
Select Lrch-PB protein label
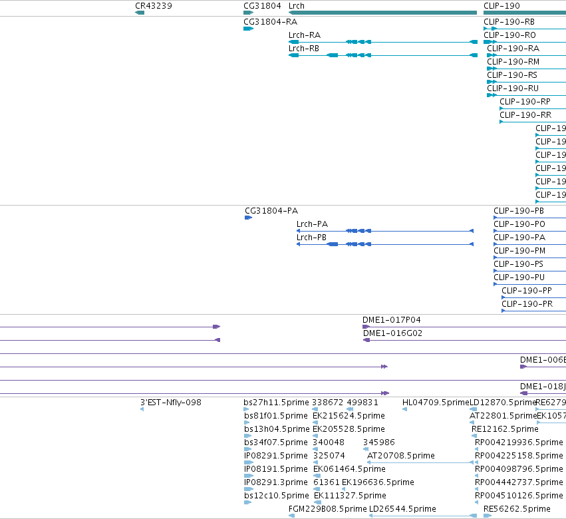311,238
